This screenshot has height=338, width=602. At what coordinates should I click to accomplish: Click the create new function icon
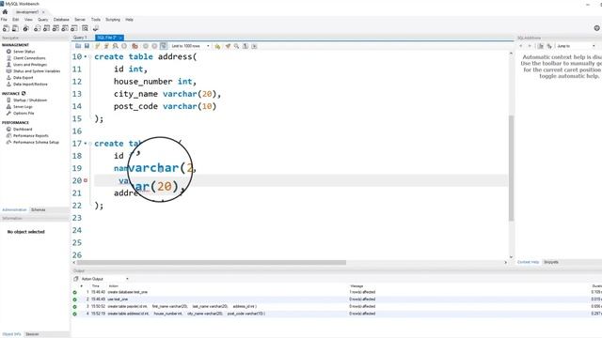[x=74, y=28]
